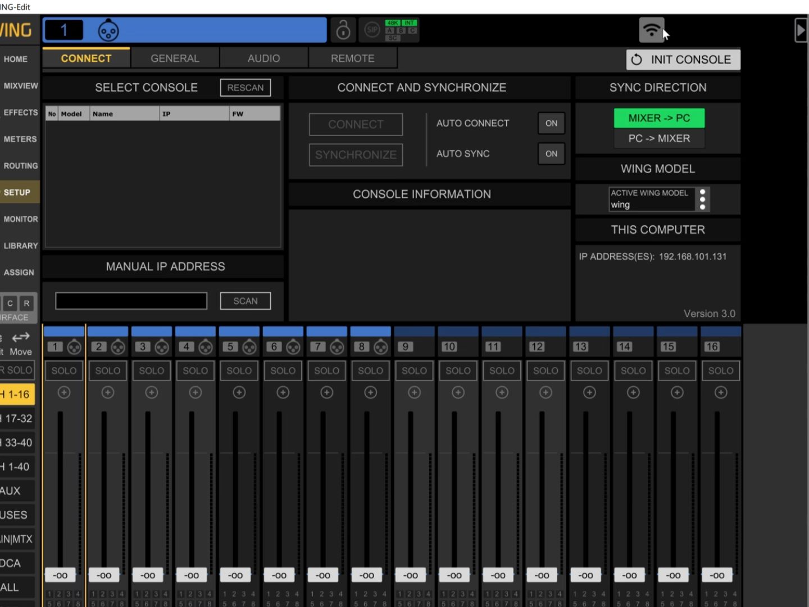Toggle SOLO on channel 14
This screenshot has width=809, height=607.
(x=634, y=370)
